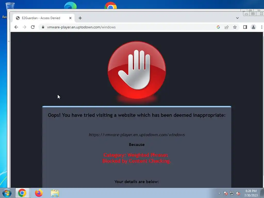Open Google Chrome desktop shortcut
The height and width of the screenshot is (198, 264).
coord(111,5)
